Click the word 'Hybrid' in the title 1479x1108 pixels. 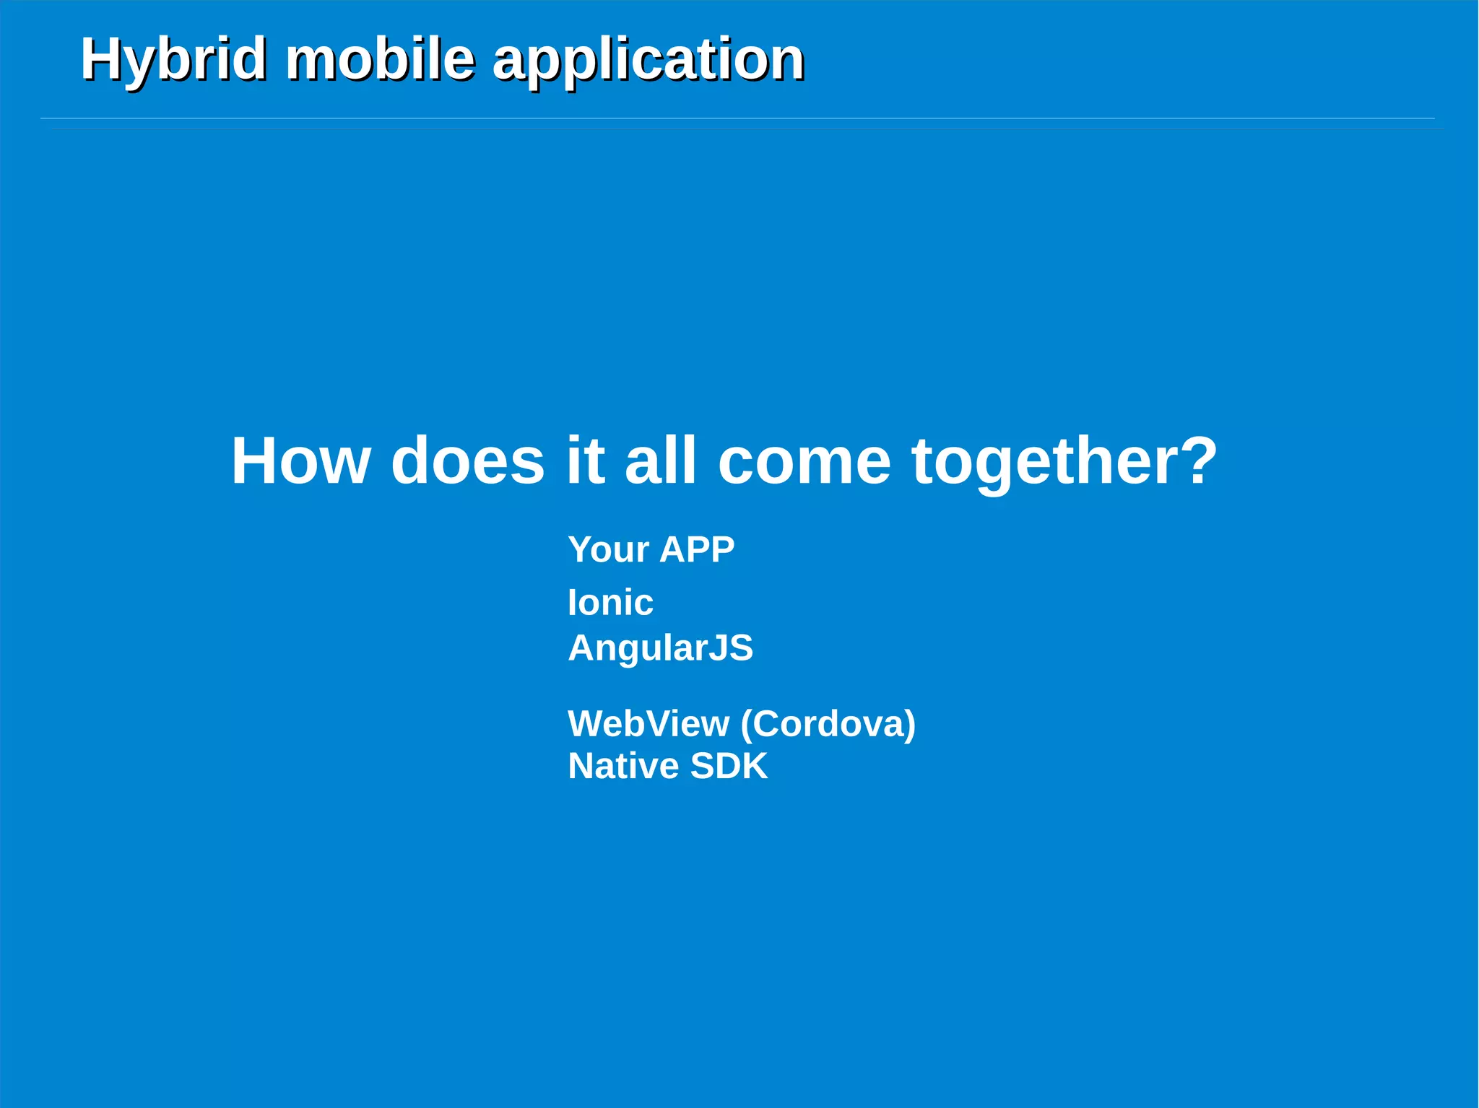coord(173,59)
